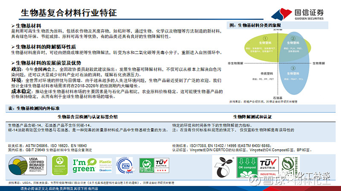Click the bold 政治 keyword
The width and height of the screenshot is (341, 191).
[x=16, y=69]
